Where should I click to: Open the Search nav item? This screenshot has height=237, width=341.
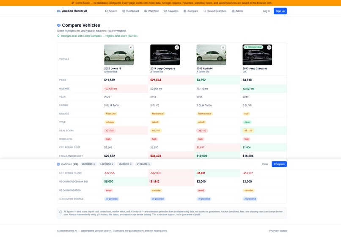tap(111, 11)
